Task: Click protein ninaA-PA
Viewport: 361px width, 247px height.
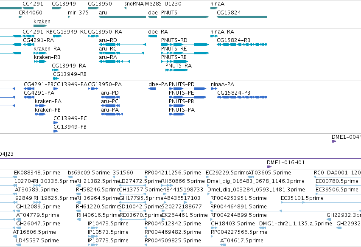Action: pos(214,89)
